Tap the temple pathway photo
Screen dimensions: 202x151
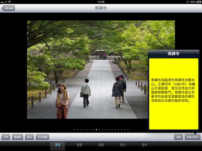click(88, 70)
